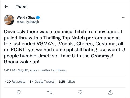Click the 1:41 PM timestamp

[x=9, y=70]
